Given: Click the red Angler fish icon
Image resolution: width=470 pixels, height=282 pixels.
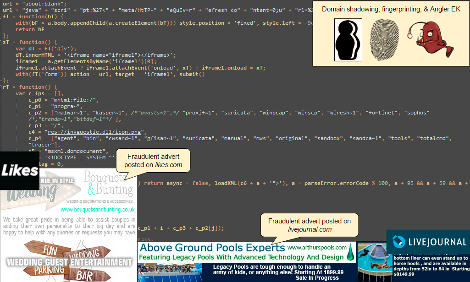Looking at the screenshot, I should pos(431,39).
